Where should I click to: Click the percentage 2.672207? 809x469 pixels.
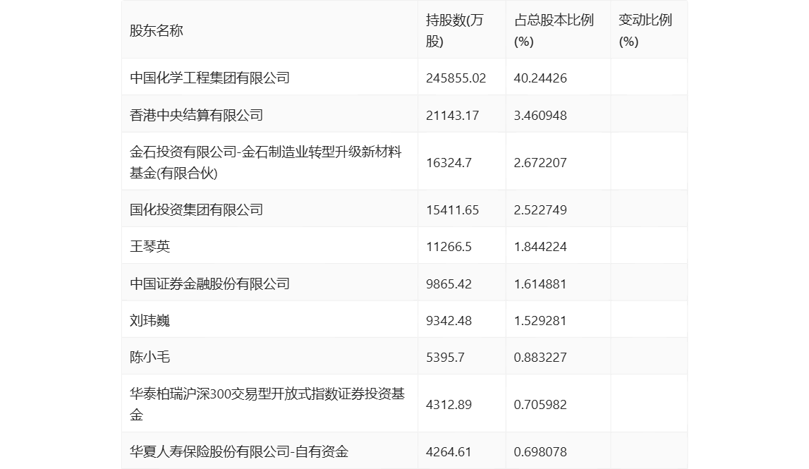click(540, 162)
